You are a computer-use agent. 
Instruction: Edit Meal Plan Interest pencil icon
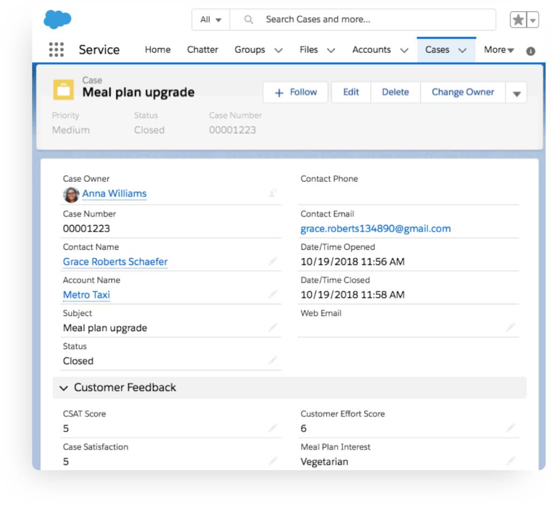coord(511,460)
